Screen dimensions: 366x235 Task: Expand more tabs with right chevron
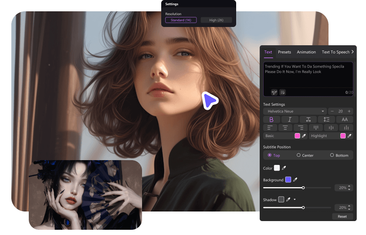pos(352,52)
